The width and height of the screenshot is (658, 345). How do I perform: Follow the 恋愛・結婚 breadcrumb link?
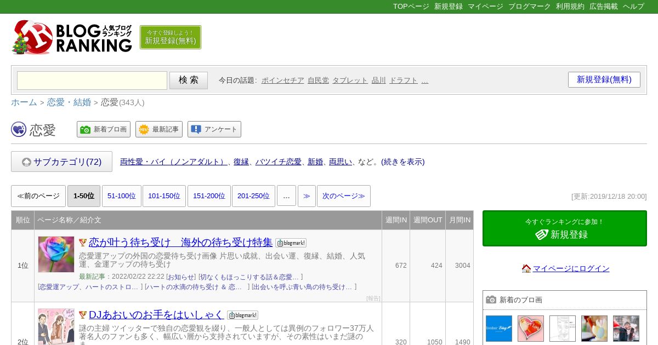coord(69,102)
